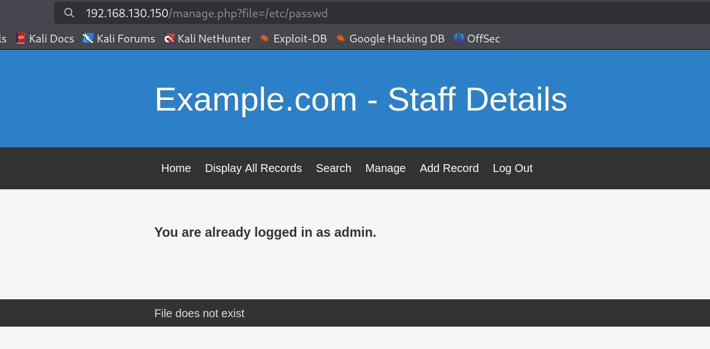Click the magnifier icon in the address bar
The width and height of the screenshot is (710, 349).
[x=69, y=13]
